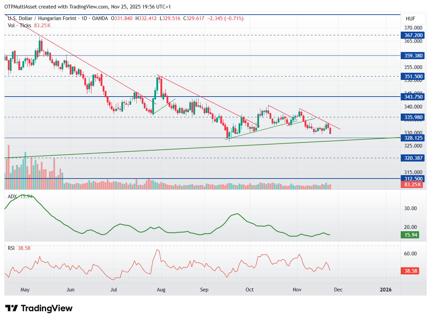Click the 343.750 resistance level label

(x=413, y=97)
